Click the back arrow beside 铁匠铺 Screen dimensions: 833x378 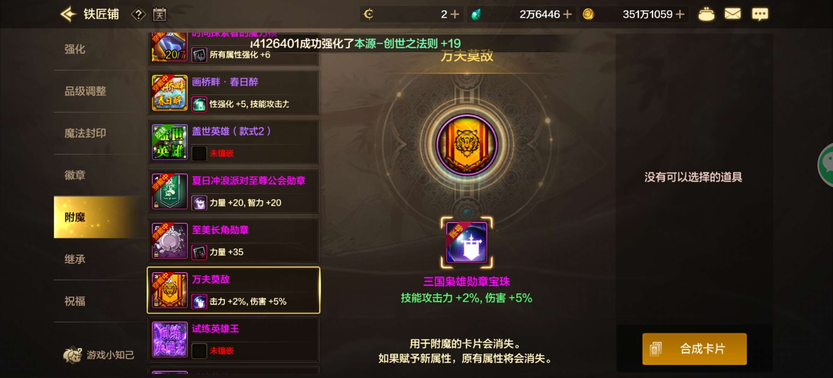coord(68,14)
